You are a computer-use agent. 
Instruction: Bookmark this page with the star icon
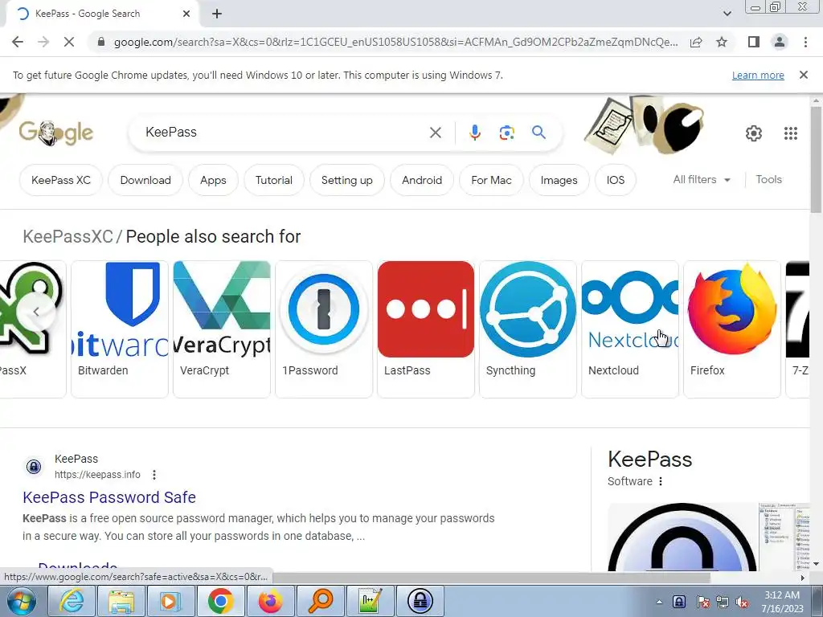point(722,42)
